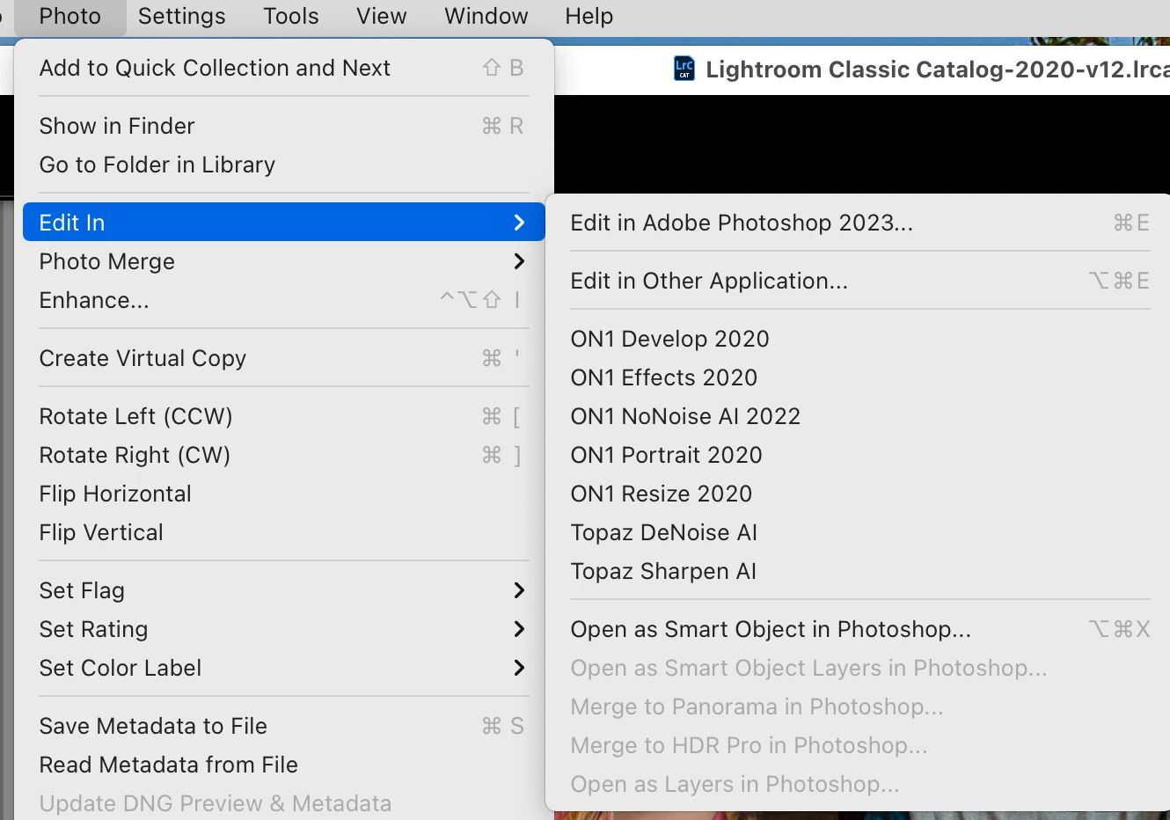The height and width of the screenshot is (820, 1170).
Task: Choose the Enhance... command
Action: [x=283, y=300]
